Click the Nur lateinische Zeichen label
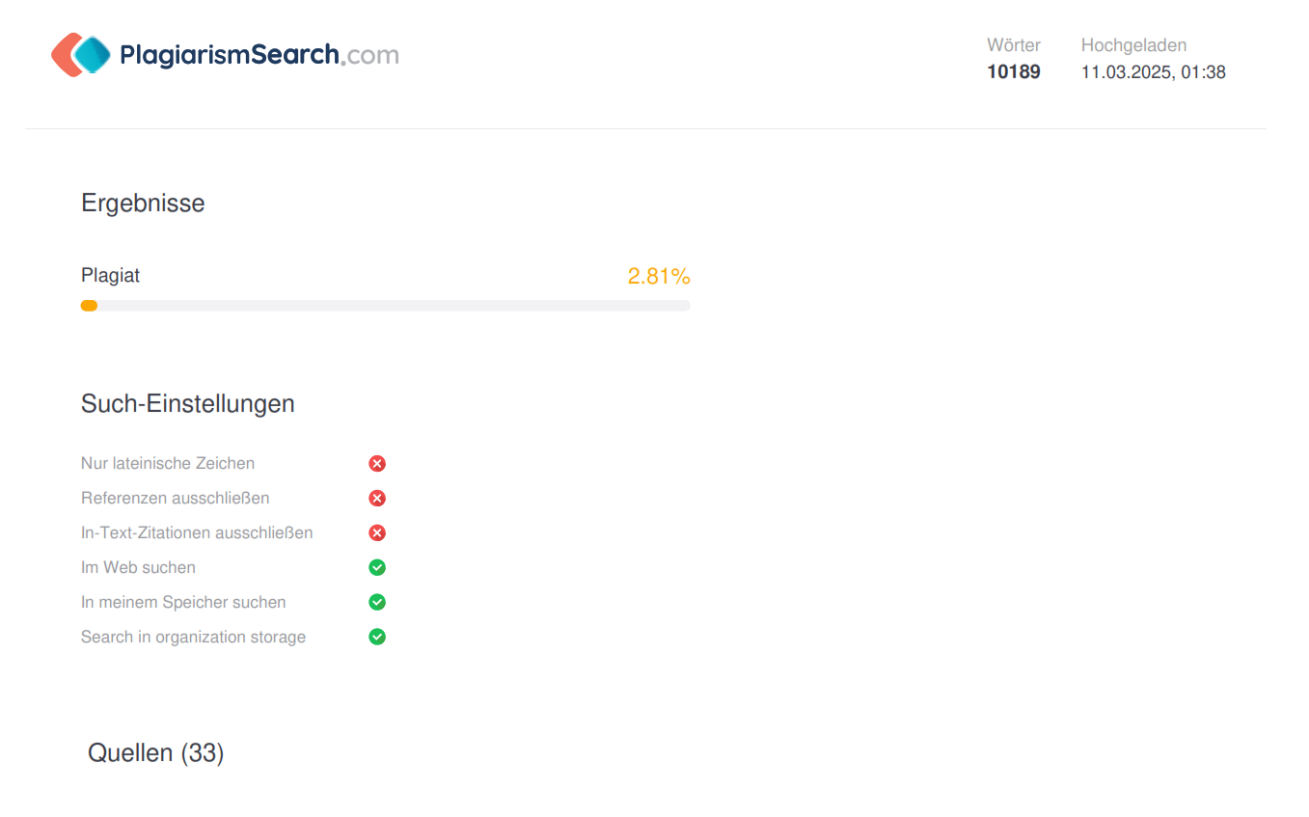 click(168, 464)
